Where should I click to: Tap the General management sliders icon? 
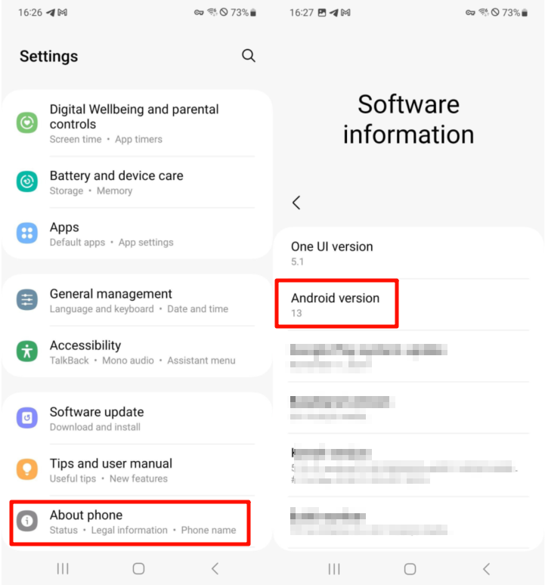(27, 299)
